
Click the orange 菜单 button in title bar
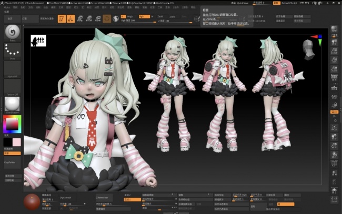[277, 3]
